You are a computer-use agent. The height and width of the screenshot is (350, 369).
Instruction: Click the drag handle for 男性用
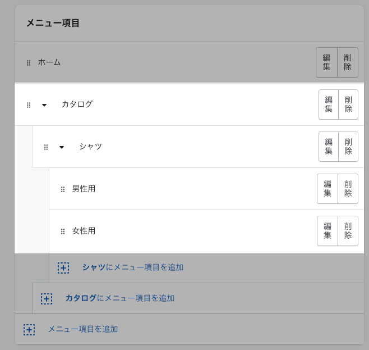(63, 189)
